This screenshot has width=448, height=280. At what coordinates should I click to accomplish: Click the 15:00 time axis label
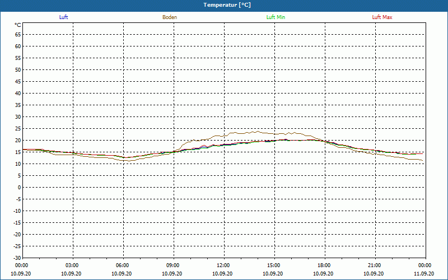pos(274,265)
